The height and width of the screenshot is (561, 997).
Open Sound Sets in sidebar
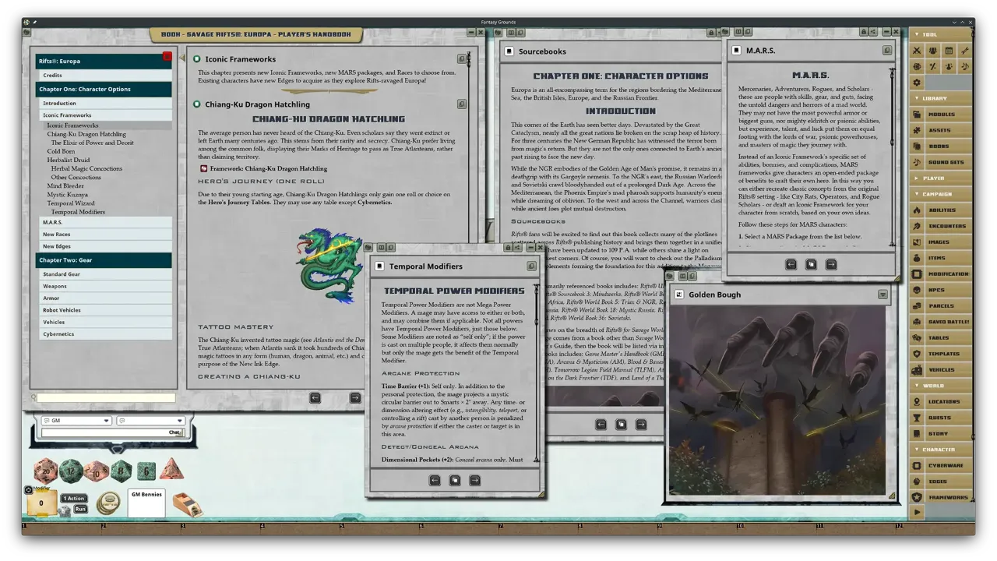pos(940,162)
